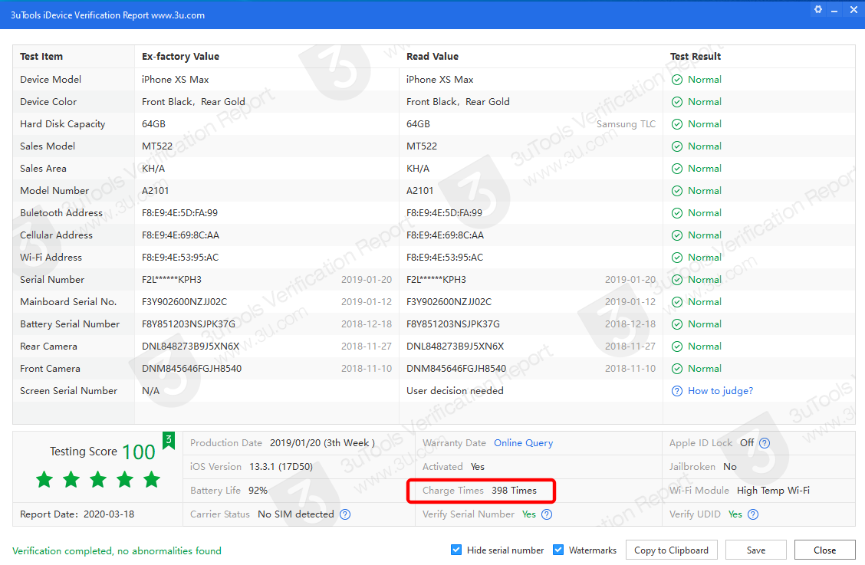The image size is (865, 565).
Task: Click the green check icon for Cellular Address
Action: pos(677,235)
